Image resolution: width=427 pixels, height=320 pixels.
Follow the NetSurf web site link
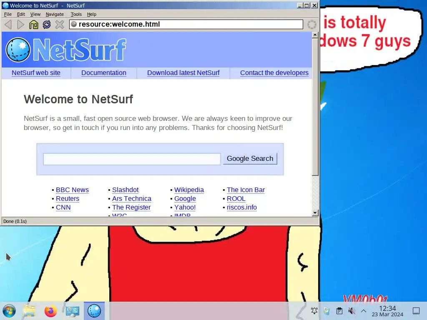pos(36,72)
